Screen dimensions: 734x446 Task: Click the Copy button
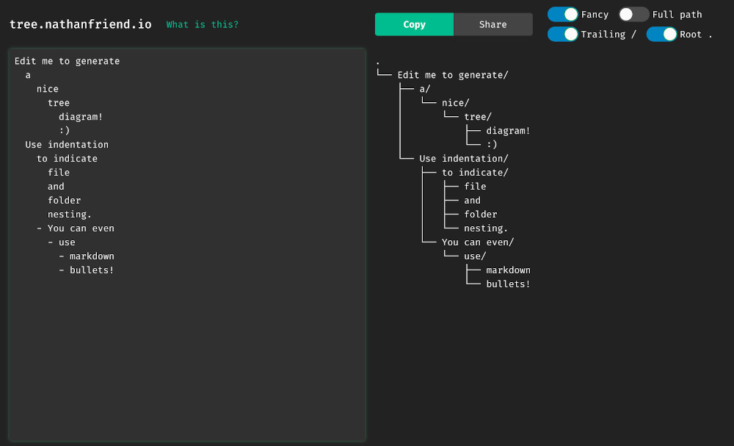[414, 24]
